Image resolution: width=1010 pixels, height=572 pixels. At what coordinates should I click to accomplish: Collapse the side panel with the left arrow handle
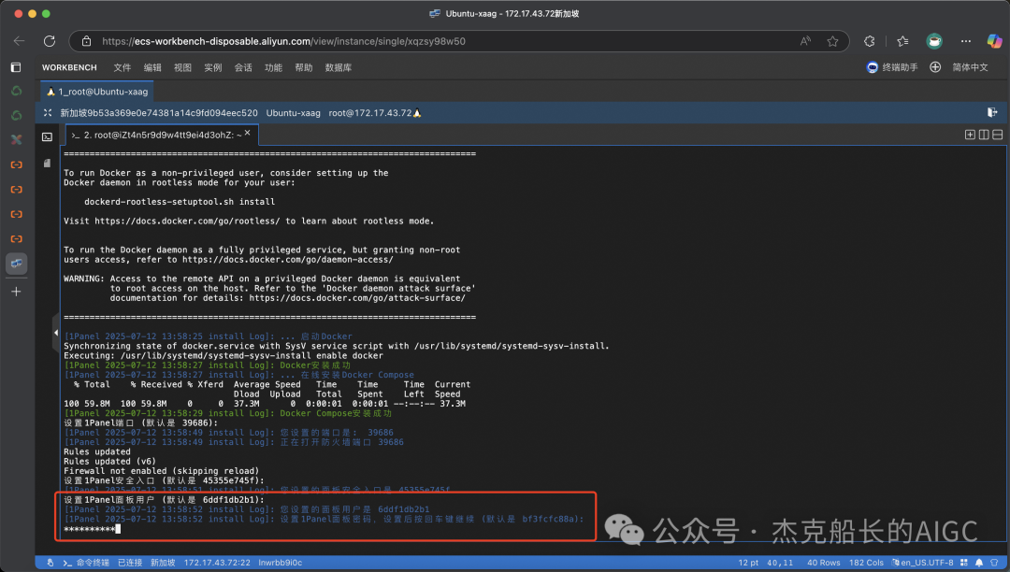pos(56,333)
